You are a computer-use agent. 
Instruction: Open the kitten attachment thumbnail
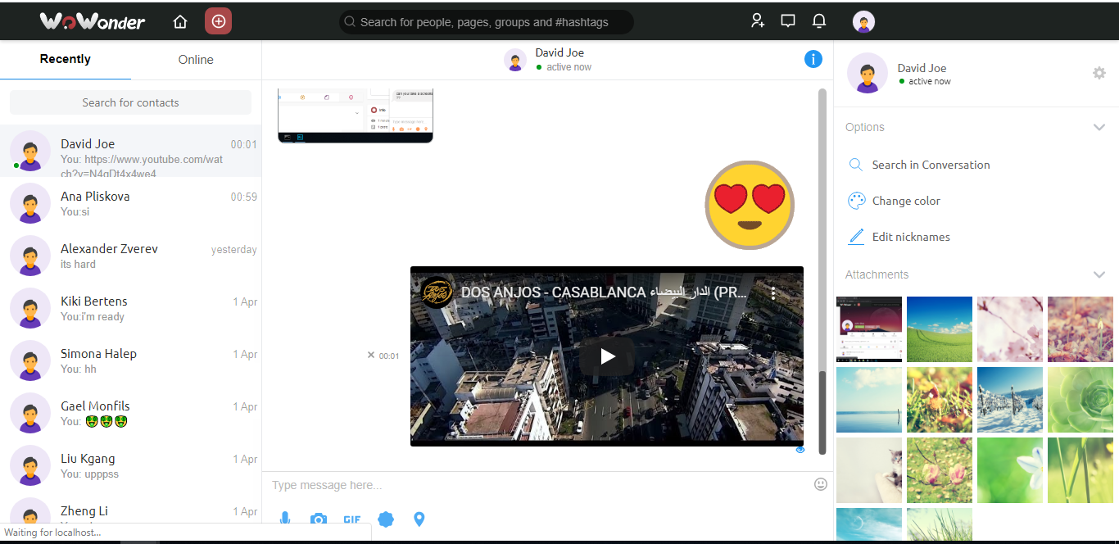(x=869, y=470)
